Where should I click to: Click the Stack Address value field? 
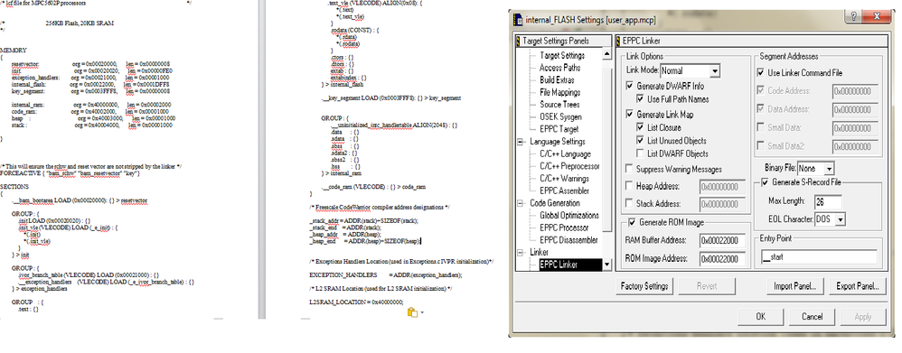pos(722,204)
